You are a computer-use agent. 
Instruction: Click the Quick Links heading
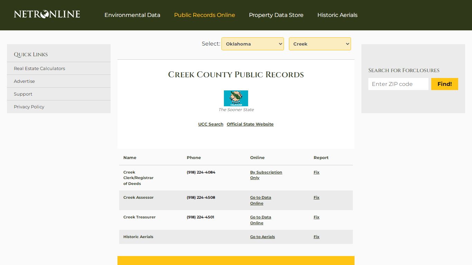coord(31,55)
